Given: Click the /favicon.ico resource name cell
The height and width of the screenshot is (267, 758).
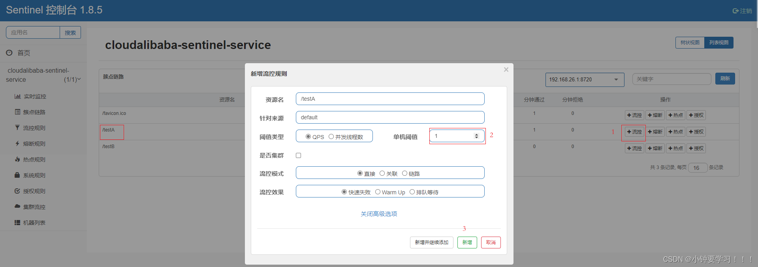Looking at the screenshot, I should 114,113.
